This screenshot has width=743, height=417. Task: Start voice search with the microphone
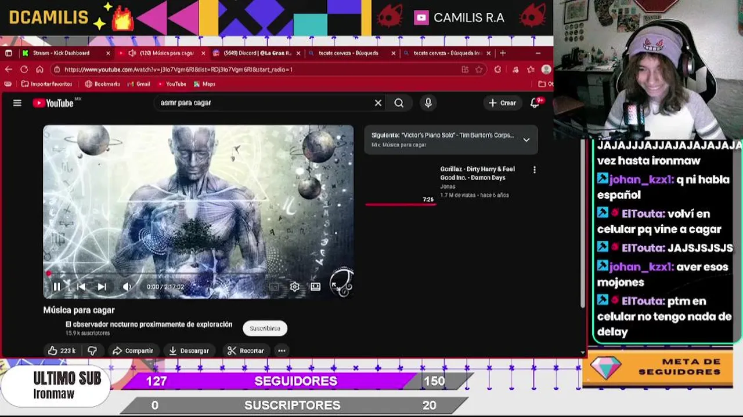point(428,103)
